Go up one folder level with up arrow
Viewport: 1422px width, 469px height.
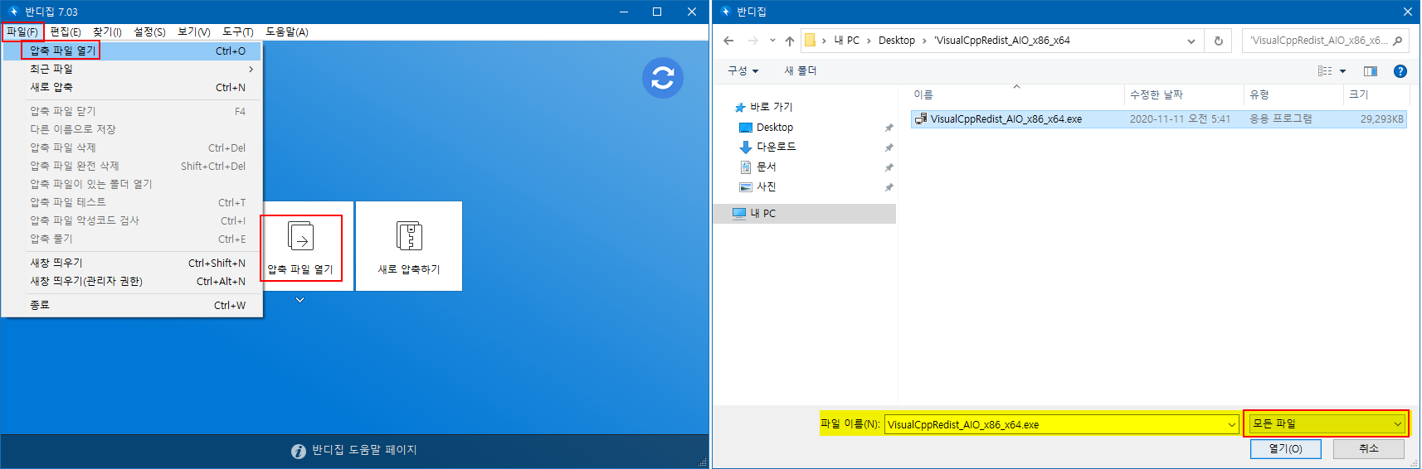point(790,41)
